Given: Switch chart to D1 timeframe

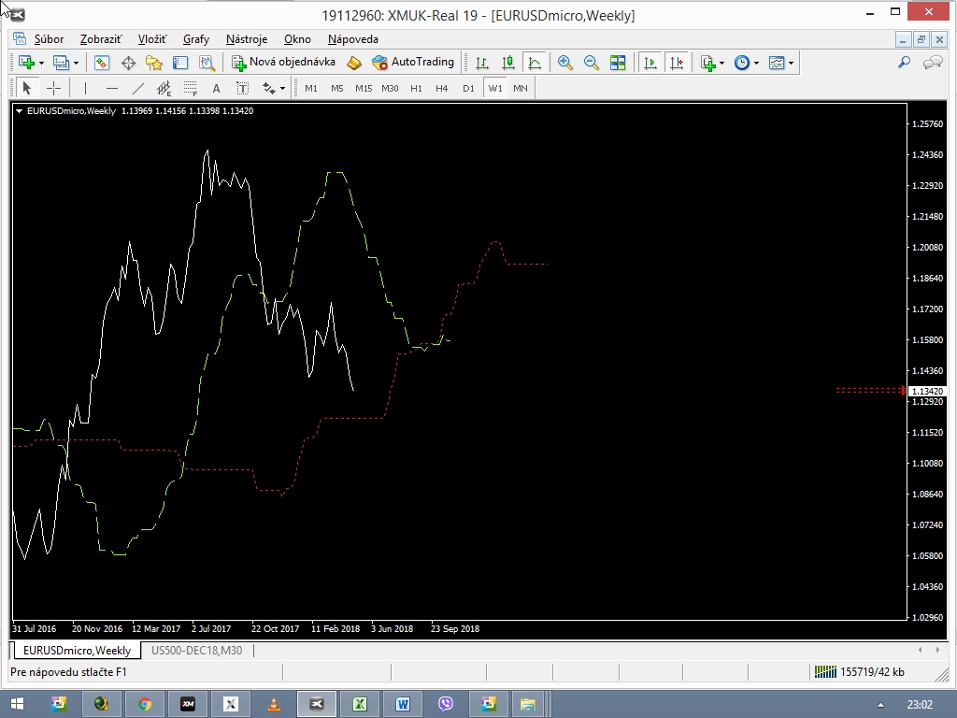Looking at the screenshot, I should click(x=468, y=88).
